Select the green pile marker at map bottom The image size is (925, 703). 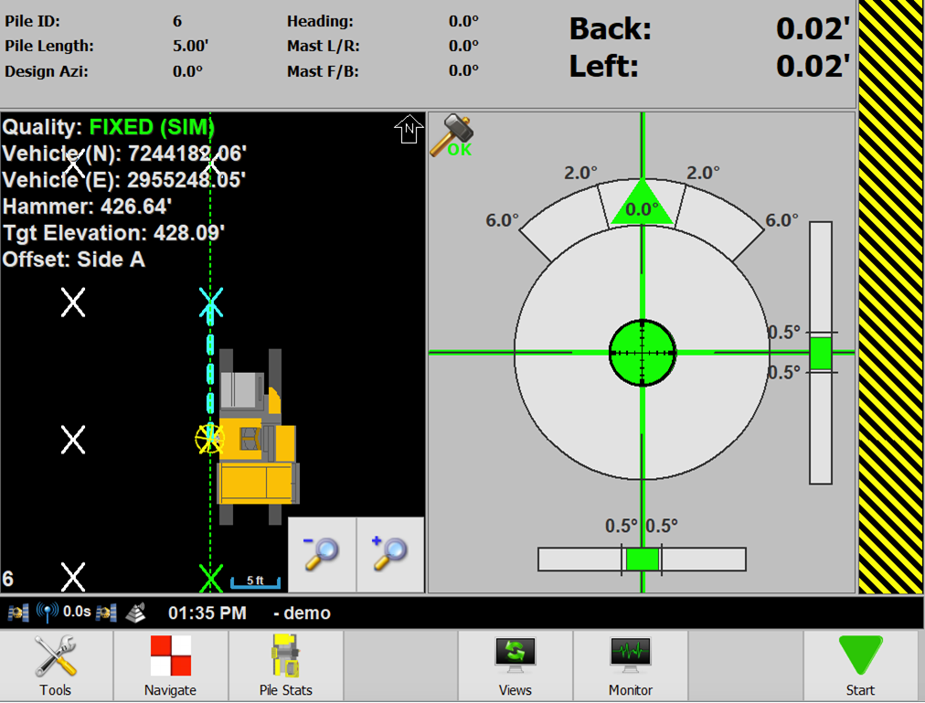(210, 578)
